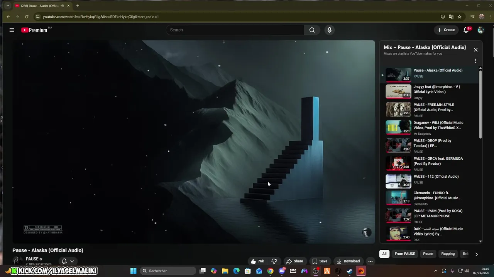
Task: Select the All filter chip
Action: click(384, 254)
